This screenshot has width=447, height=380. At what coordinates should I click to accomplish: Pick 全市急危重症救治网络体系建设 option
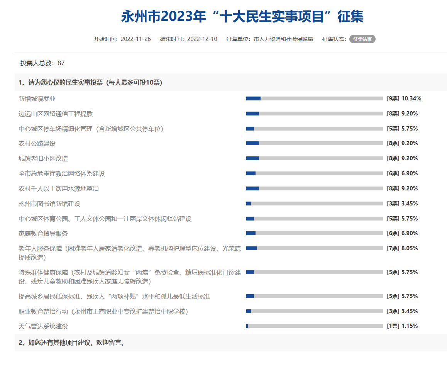pyautogui.click(x=62, y=174)
